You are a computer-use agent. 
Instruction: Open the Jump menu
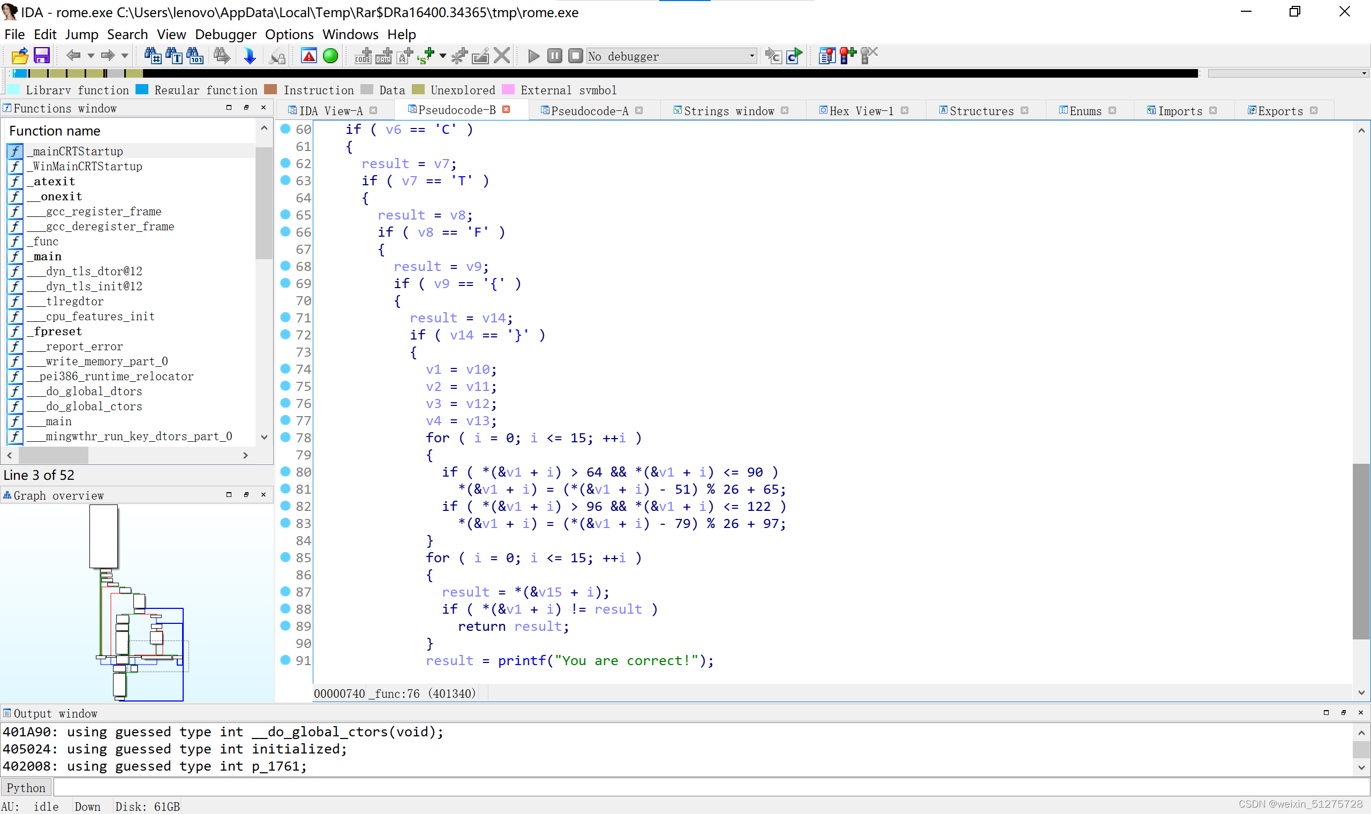(82, 34)
